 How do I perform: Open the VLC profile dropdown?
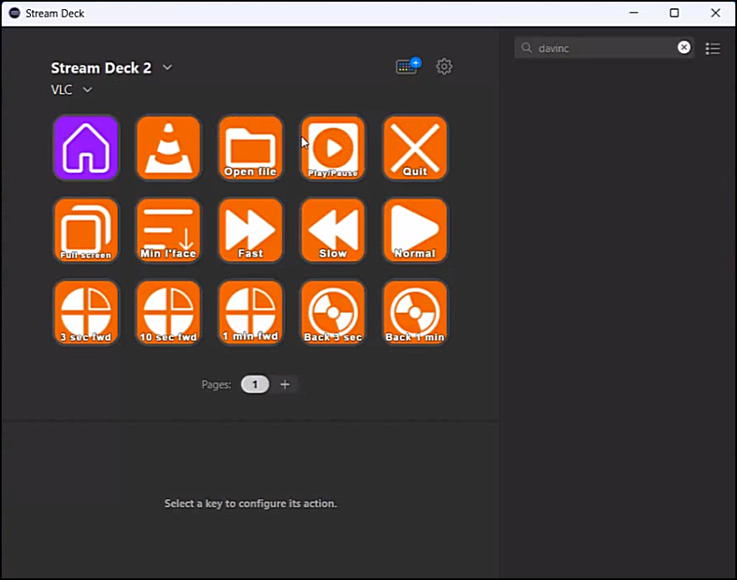(88, 90)
